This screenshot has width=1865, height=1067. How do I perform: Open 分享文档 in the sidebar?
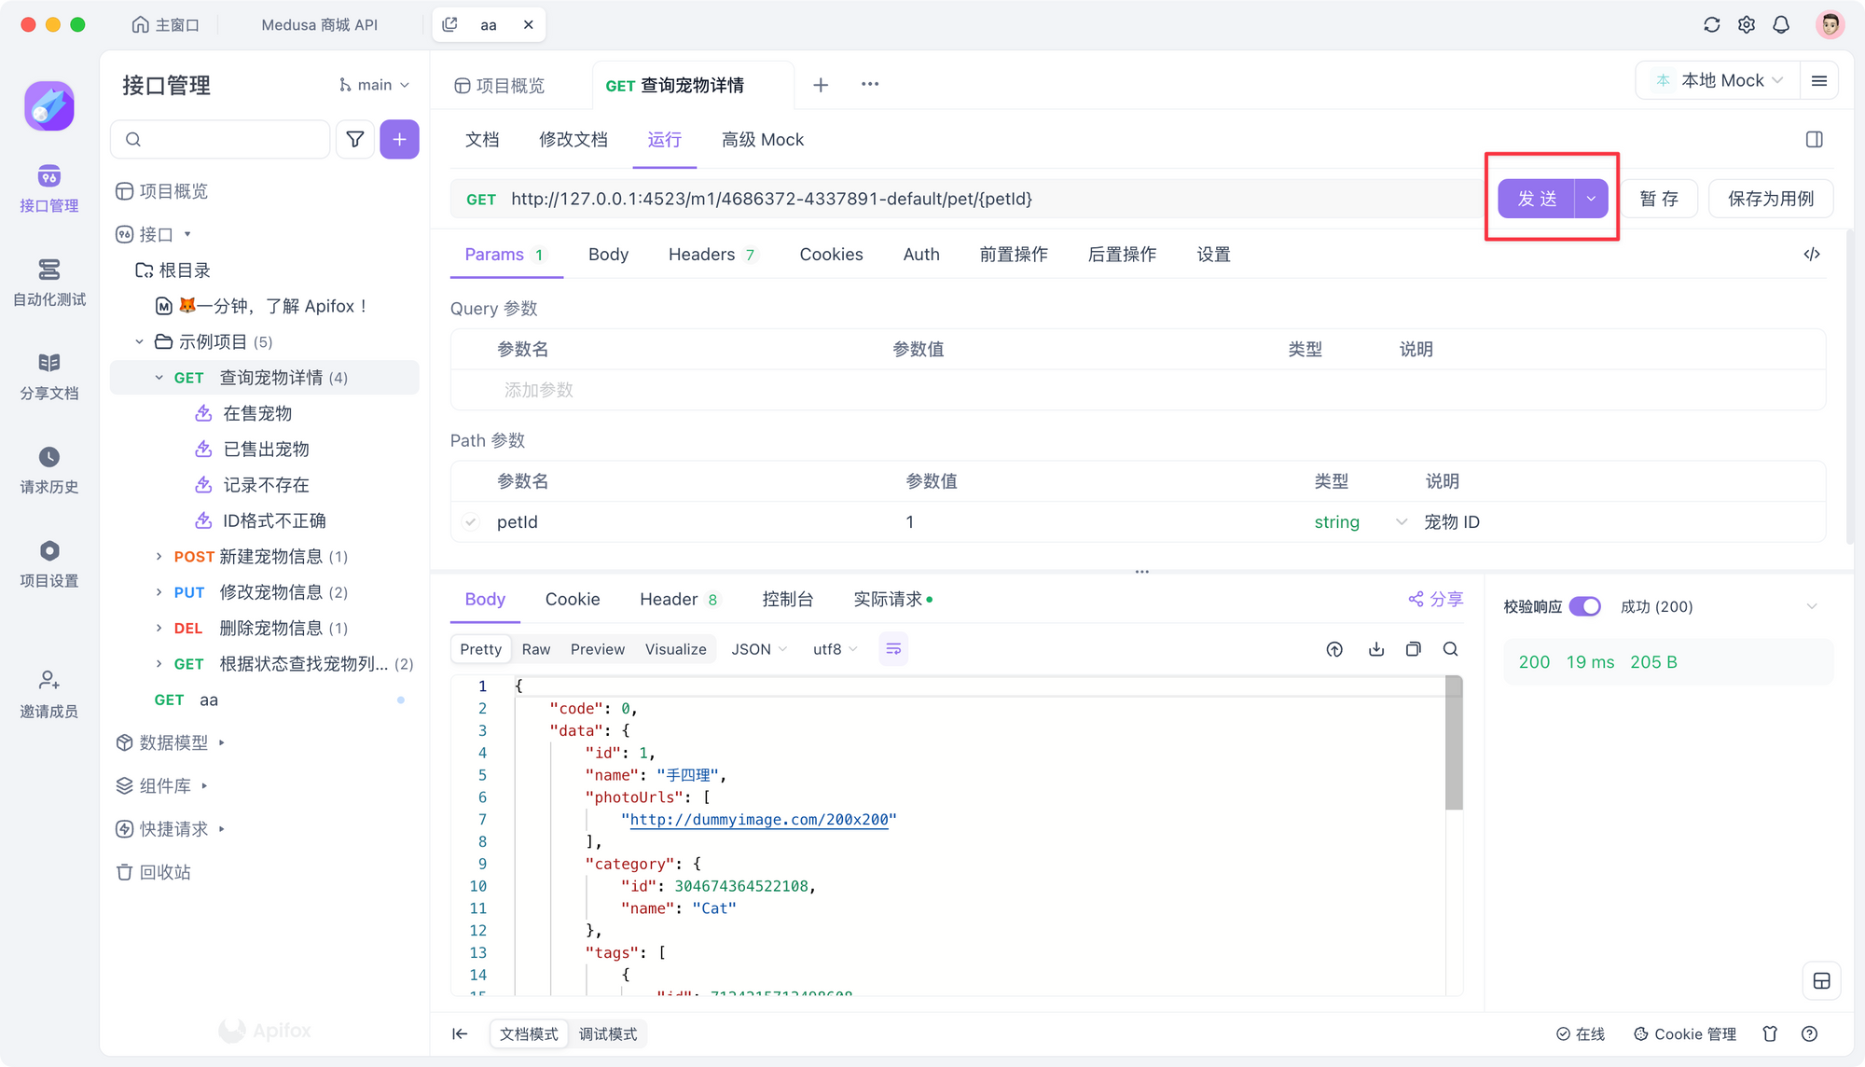click(48, 377)
